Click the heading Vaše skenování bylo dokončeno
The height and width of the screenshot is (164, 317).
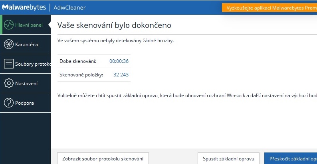pyautogui.click(x=114, y=25)
